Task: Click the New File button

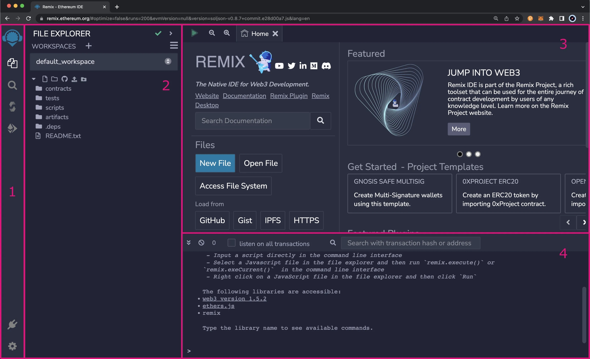Action: (x=215, y=163)
